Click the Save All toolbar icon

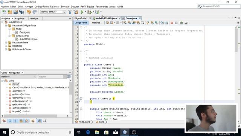click(x=21, y=12)
